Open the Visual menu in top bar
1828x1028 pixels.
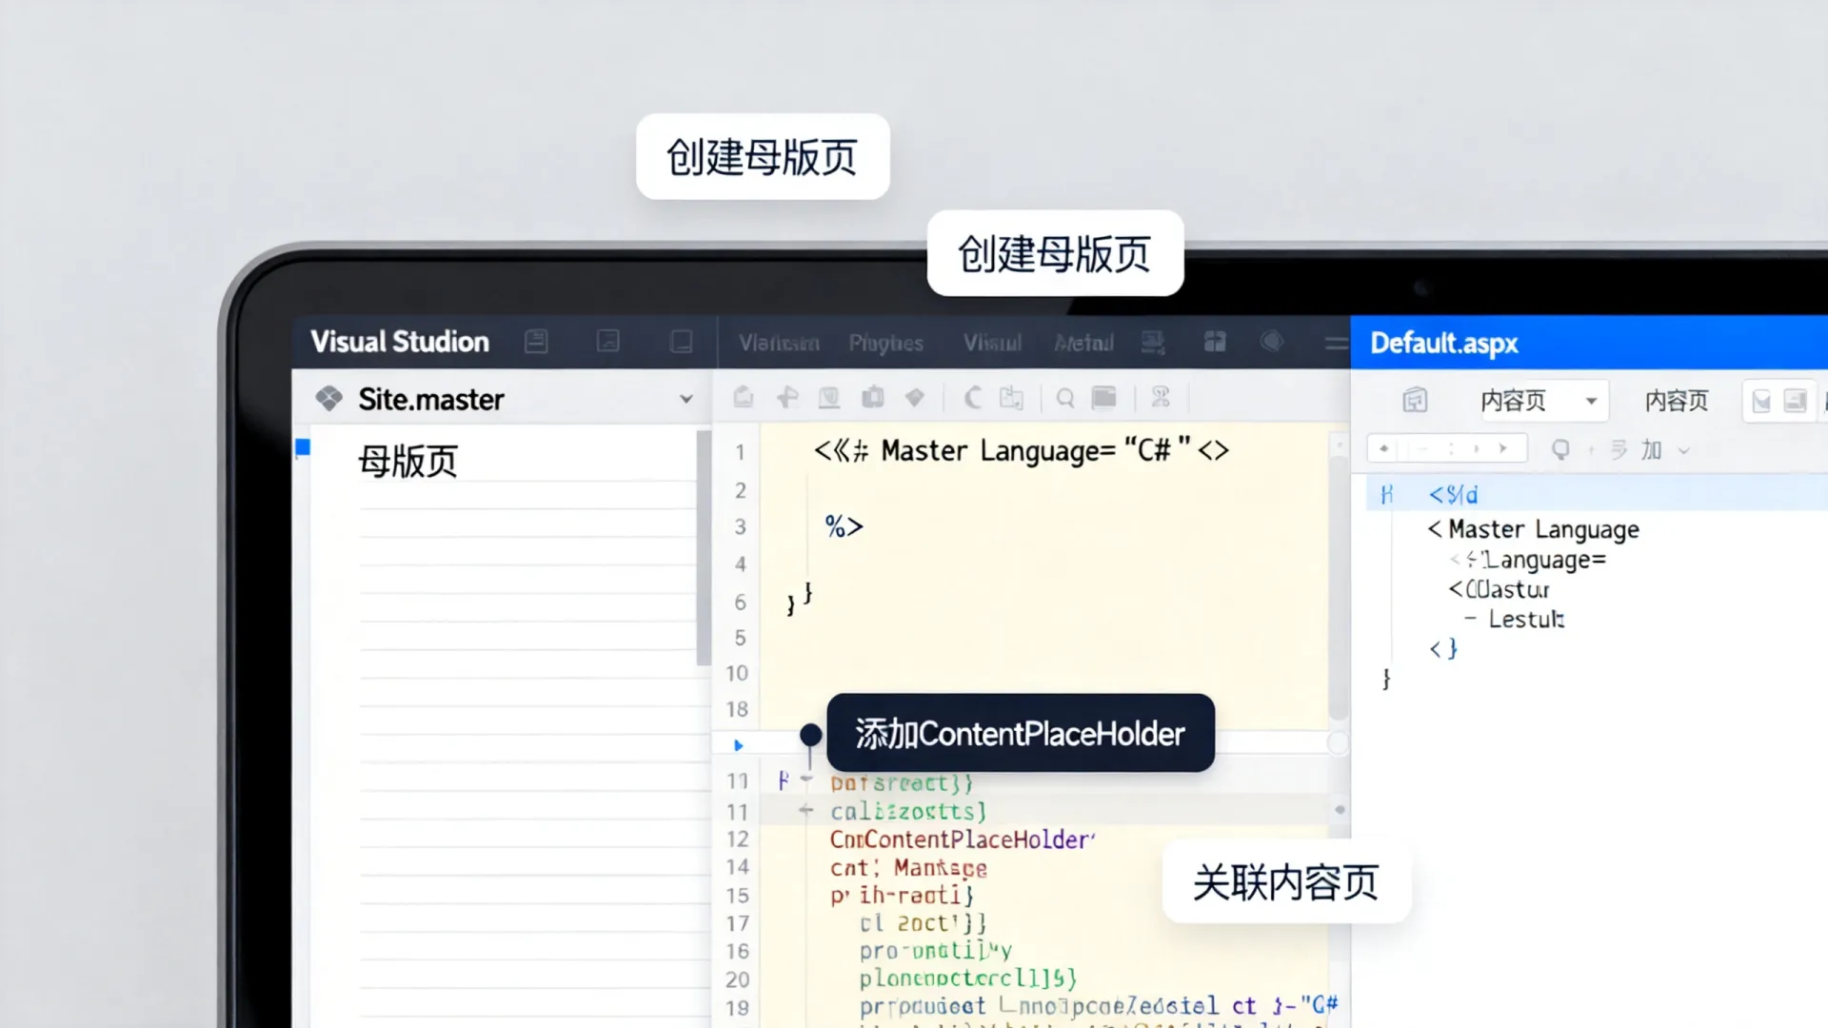tap(992, 343)
